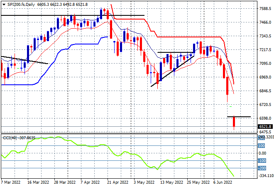Click the -334.110 CCI scale value
274x187 pixels.
pyautogui.click(x=267, y=176)
